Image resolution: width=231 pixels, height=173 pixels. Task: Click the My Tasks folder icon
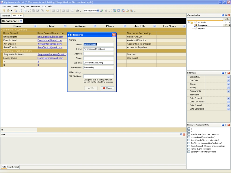[192, 22]
